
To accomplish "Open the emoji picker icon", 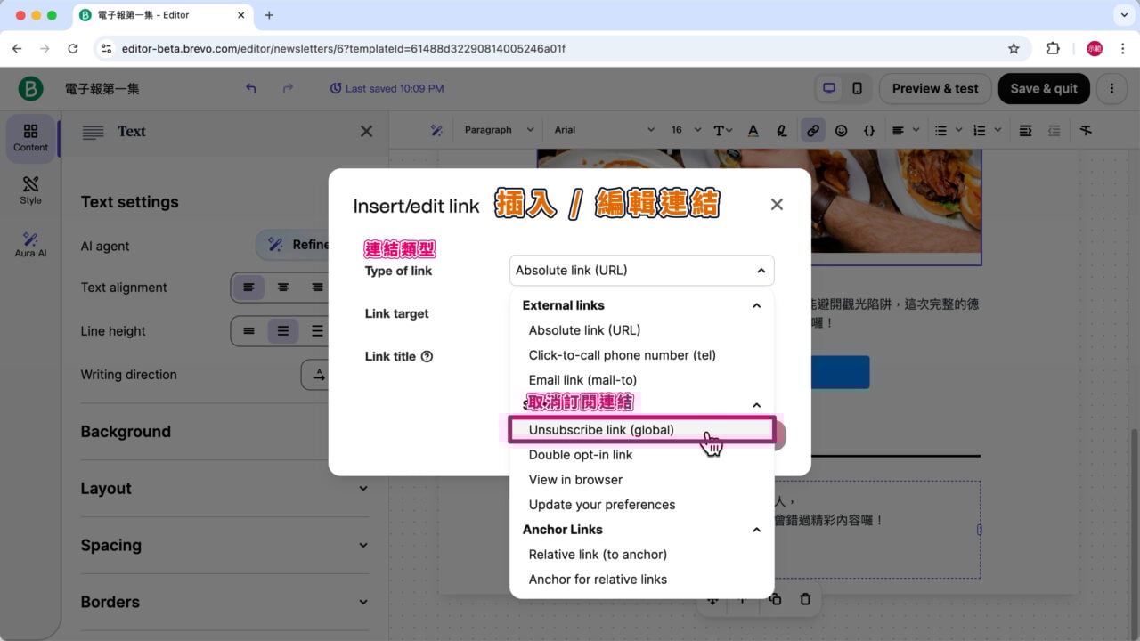I will pos(841,130).
